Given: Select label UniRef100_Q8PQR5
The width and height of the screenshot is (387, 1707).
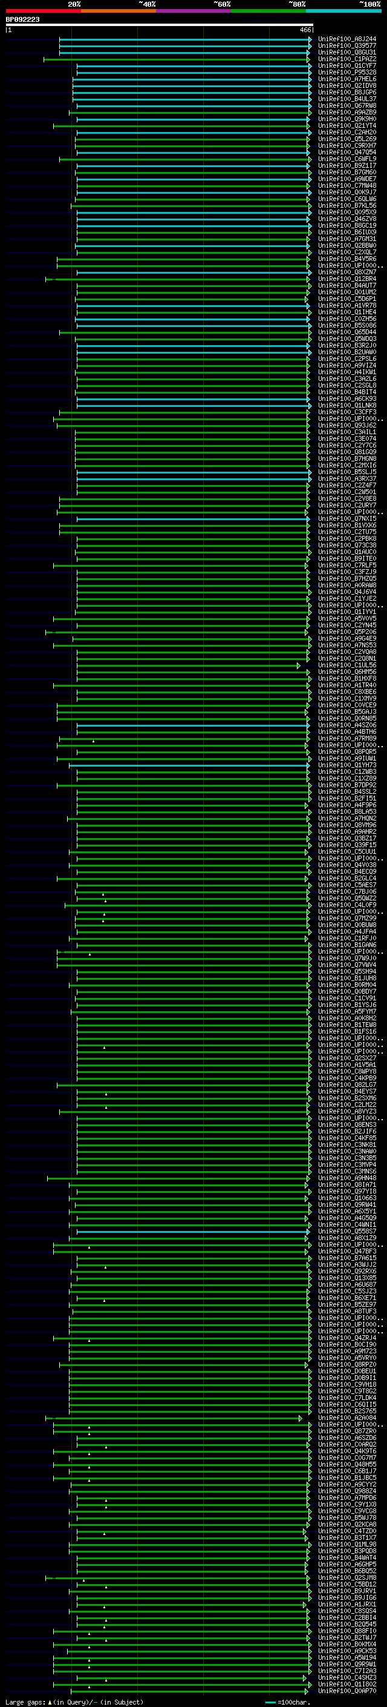Looking at the screenshot, I should point(347,751).
